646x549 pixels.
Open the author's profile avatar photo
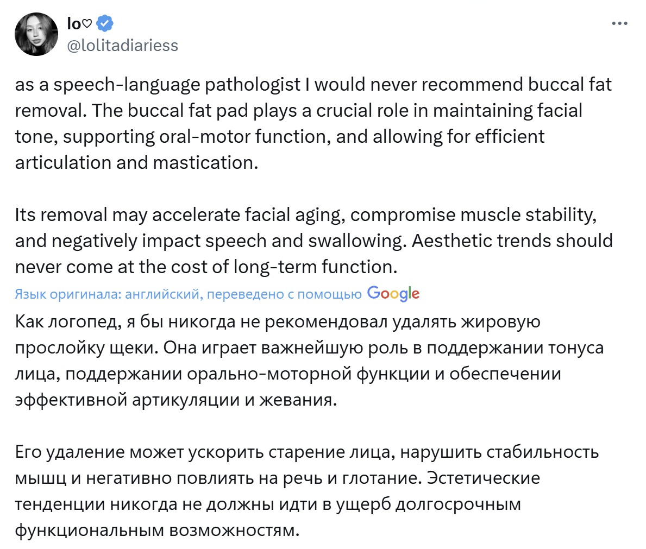coord(36,34)
